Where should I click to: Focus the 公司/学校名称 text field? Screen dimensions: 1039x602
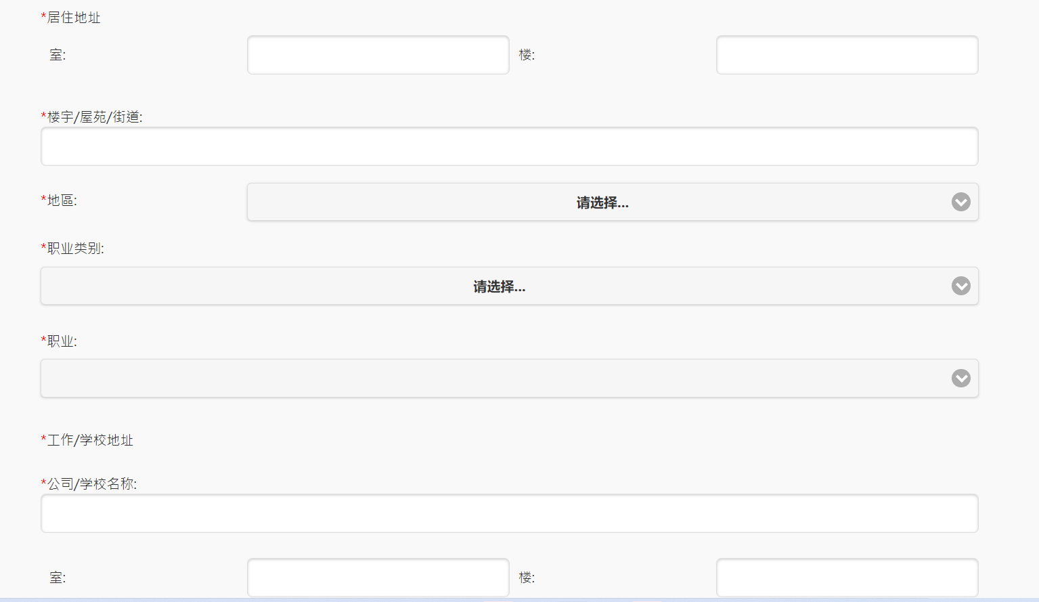point(509,513)
